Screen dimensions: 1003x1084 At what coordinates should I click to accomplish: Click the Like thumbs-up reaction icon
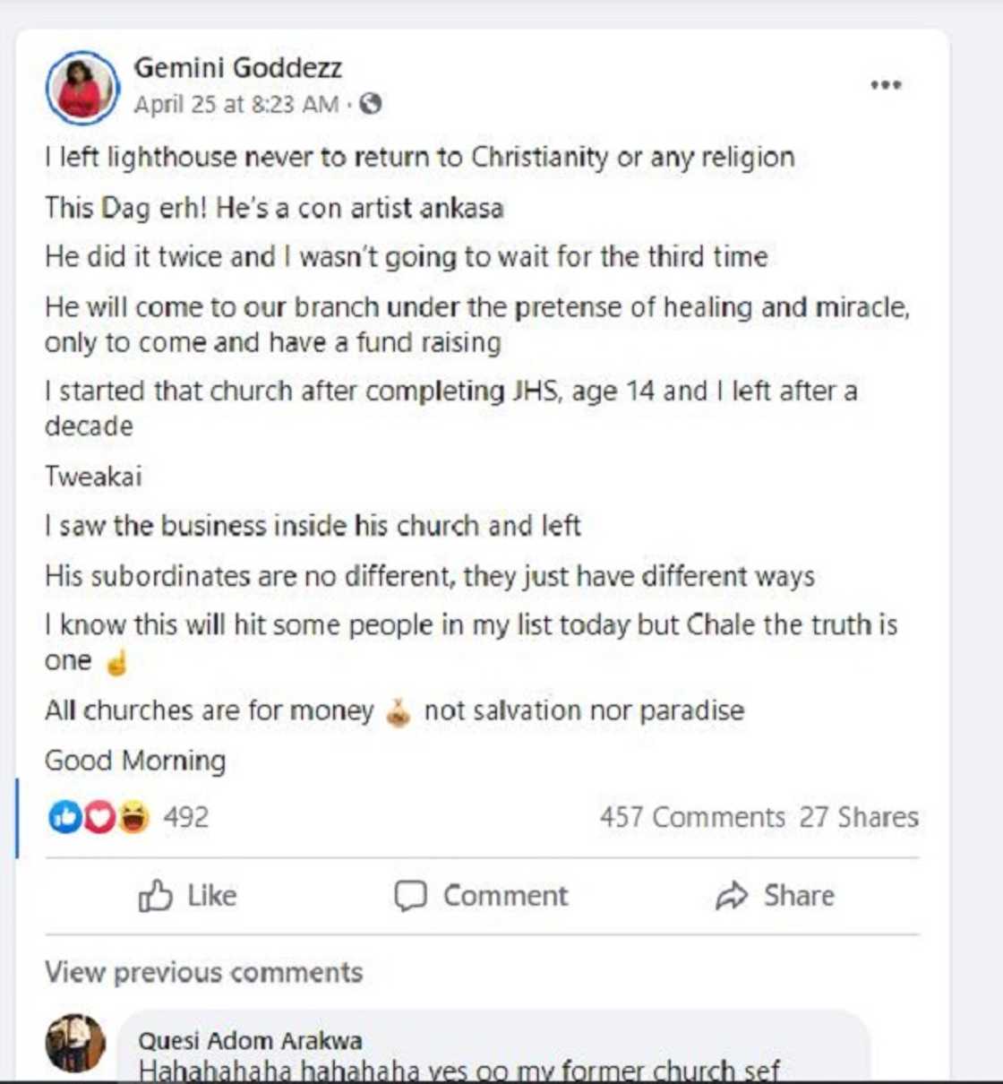click(64, 816)
